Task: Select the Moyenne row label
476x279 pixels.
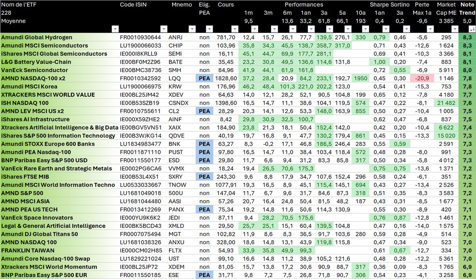Action: (x=13, y=21)
